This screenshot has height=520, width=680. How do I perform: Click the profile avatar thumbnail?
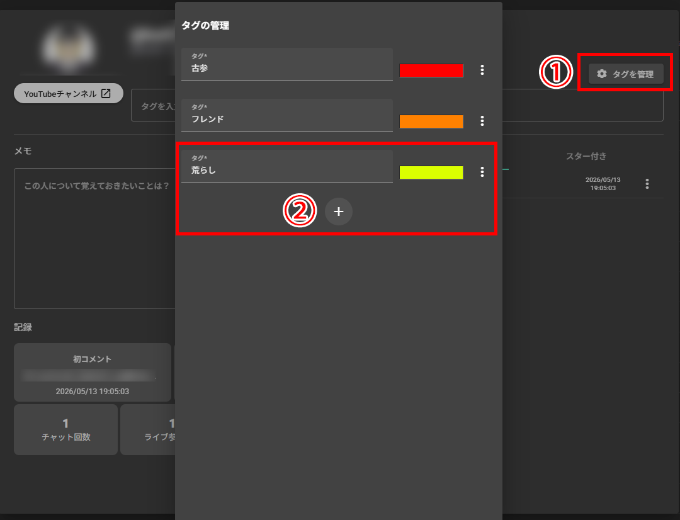(x=69, y=48)
